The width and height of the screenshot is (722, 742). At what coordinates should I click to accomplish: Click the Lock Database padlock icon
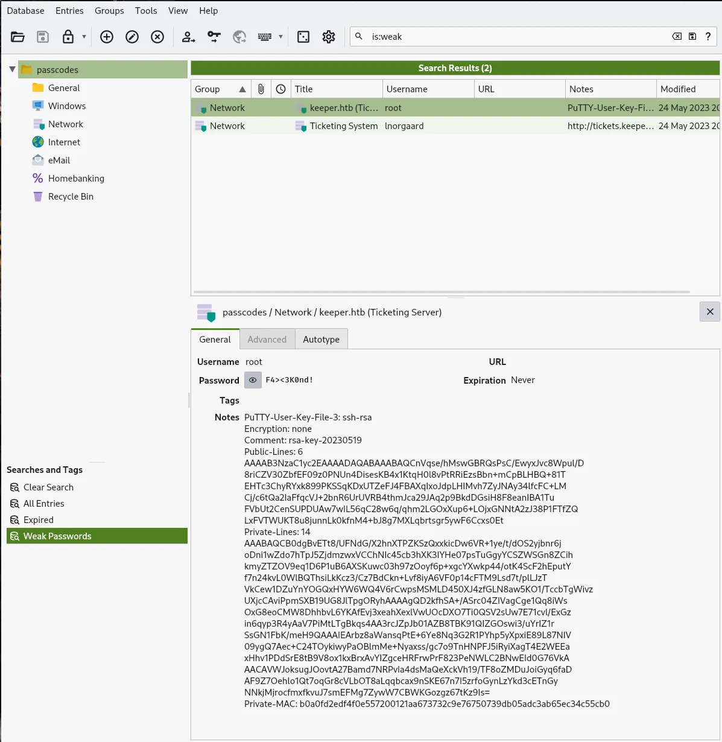pyautogui.click(x=68, y=37)
